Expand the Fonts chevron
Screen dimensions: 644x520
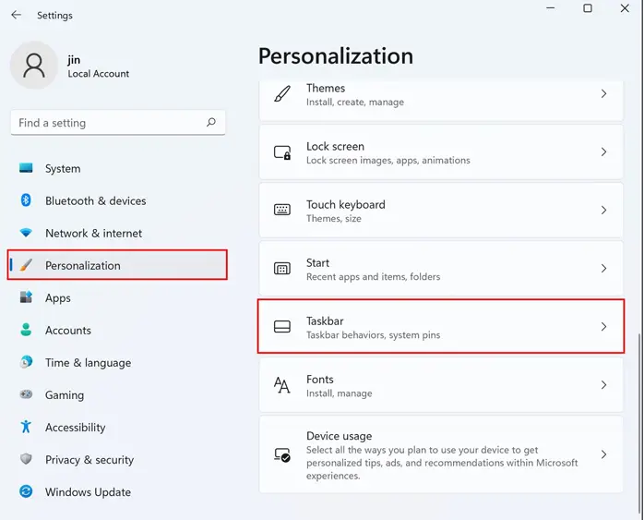pos(603,385)
